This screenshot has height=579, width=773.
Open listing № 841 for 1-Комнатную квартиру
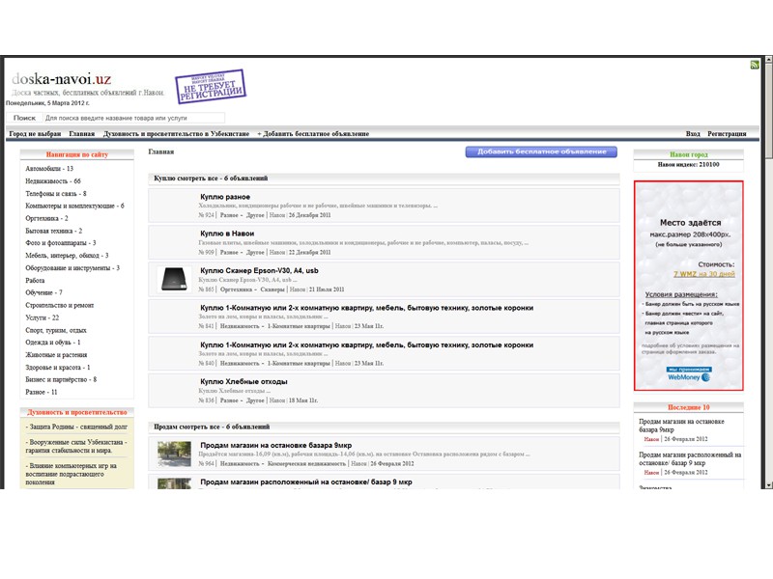pyautogui.click(x=367, y=308)
